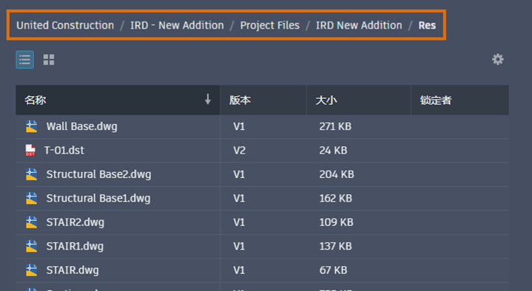
Task: Go to the Project Files breadcrumb folder
Action: 270,25
